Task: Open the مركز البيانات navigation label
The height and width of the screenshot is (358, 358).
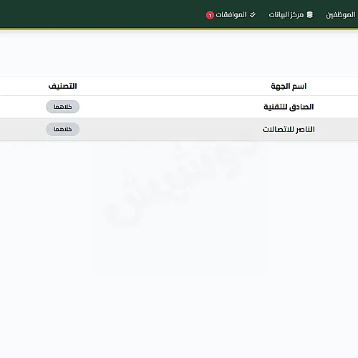Action: pyautogui.click(x=286, y=15)
